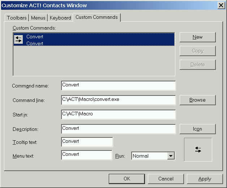This screenshot has width=227, height=188.
Task: Go to the Keyboard tab
Action: point(60,18)
